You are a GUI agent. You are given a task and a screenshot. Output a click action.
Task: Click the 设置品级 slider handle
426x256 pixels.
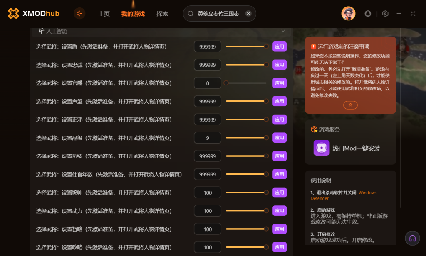point(266,138)
